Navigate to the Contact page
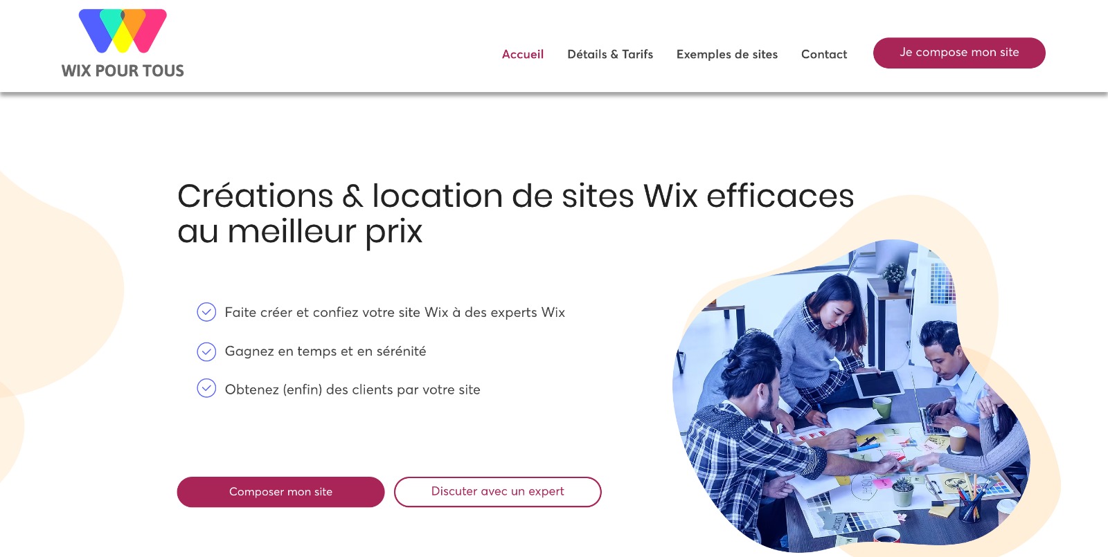Image resolution: width=1108 pixels, height=557 pixels. coord(824,54)
